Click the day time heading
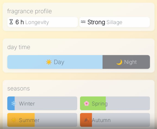Screen dimensions: 157x129 19,47
